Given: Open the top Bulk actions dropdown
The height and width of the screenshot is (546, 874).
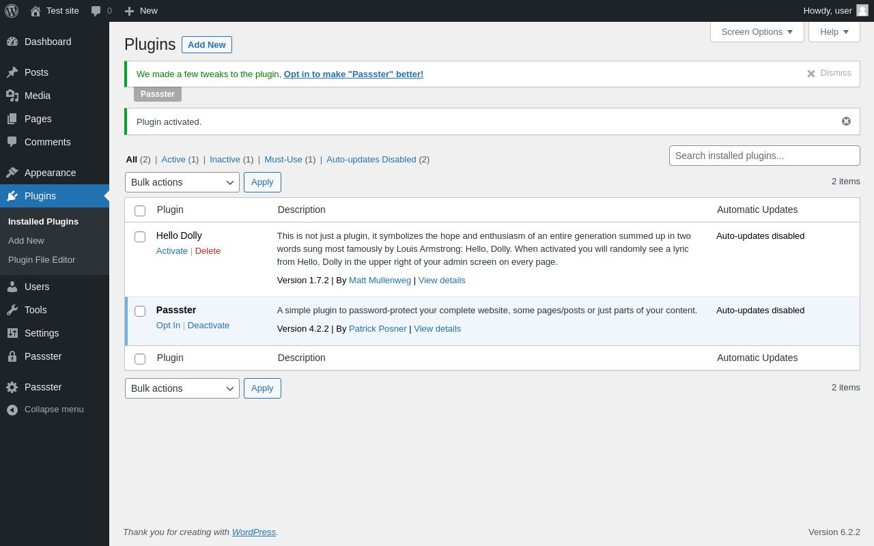Looking at the screenshot, I should point(182,182).
